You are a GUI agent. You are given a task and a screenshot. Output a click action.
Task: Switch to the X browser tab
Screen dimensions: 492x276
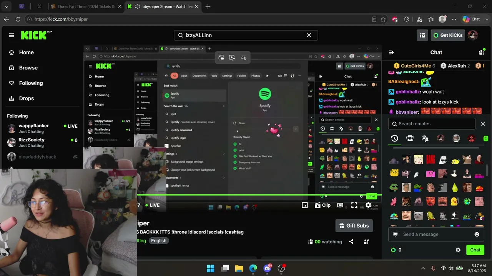[x=39, y=7]
